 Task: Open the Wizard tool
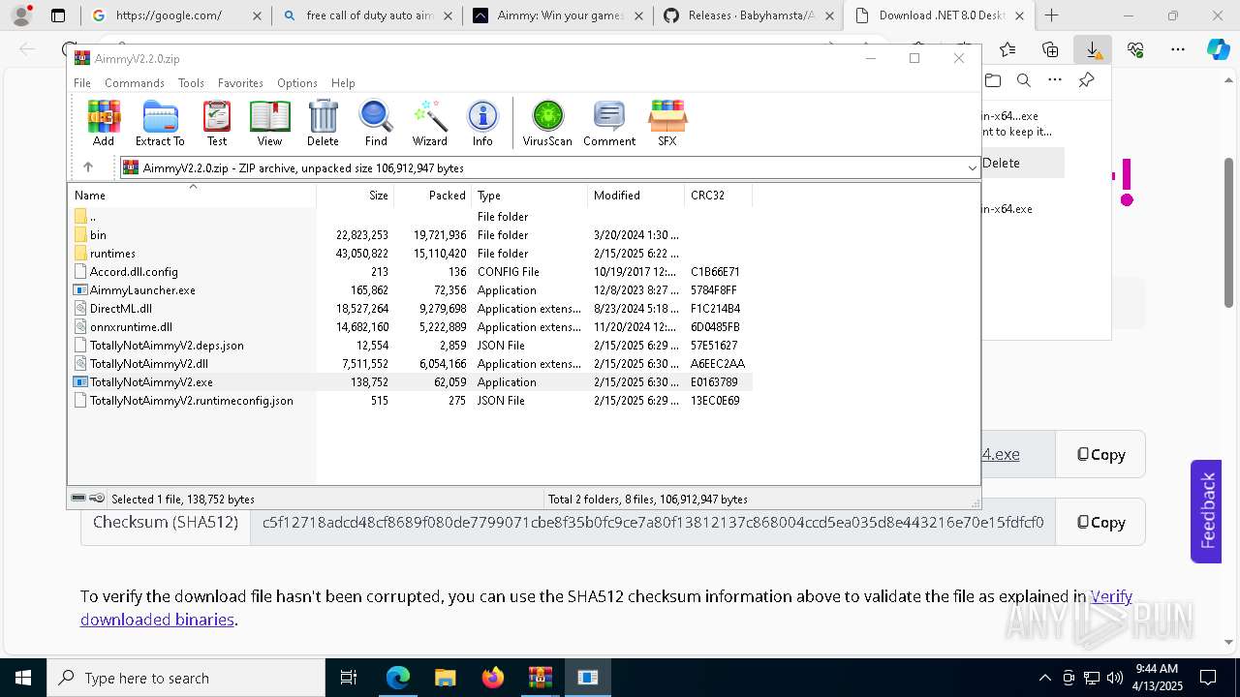429,123
